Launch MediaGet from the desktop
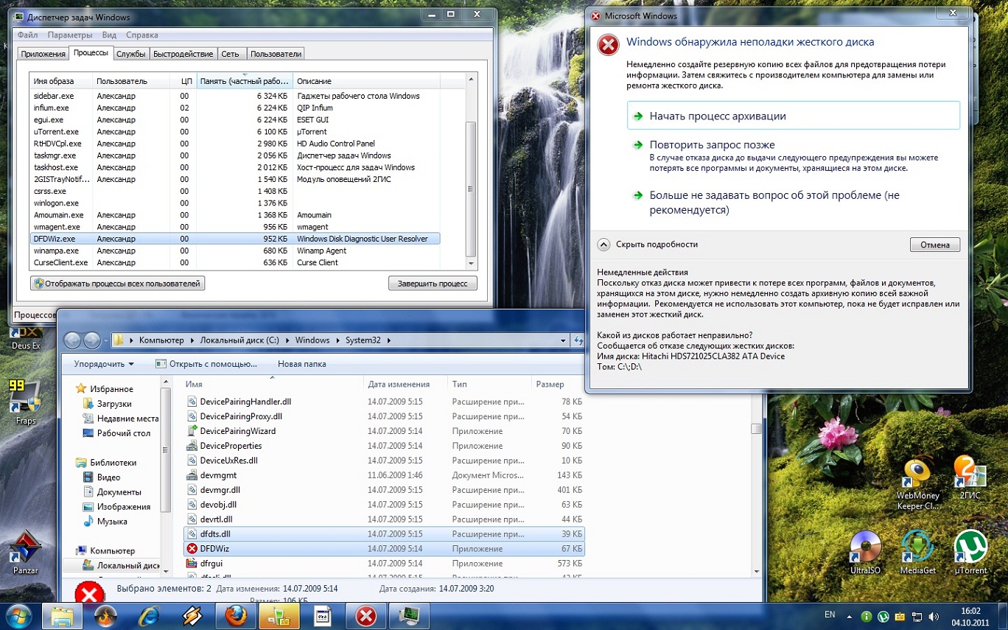This screenshot has width=1008, height=630. (x=917, y=552)
